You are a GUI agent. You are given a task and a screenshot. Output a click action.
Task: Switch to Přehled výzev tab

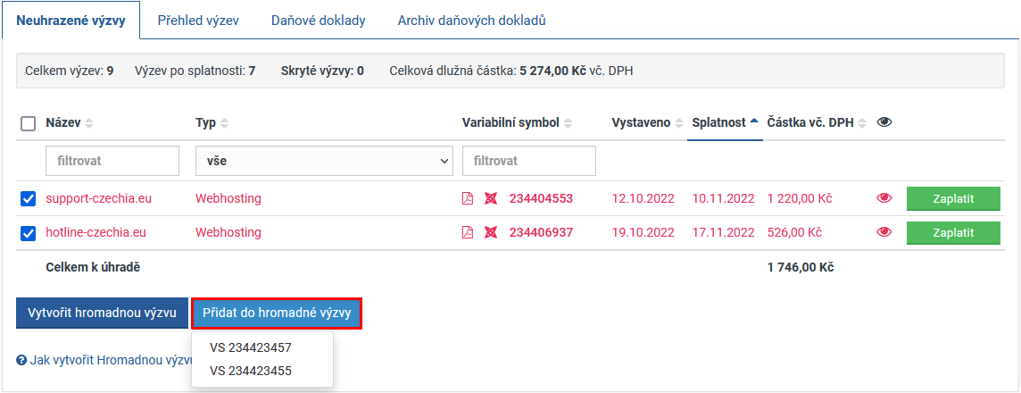click(x=198, y=20)
